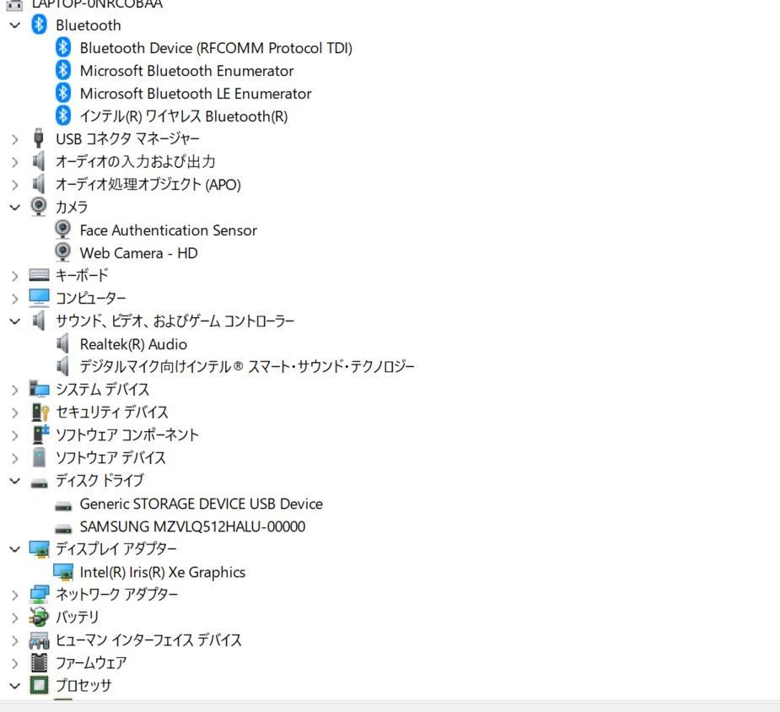Expand the オーディオの入力および出力 category

[14, 162]
